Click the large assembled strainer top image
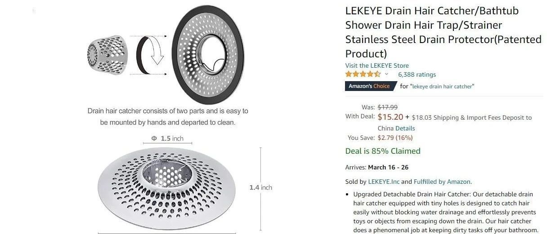551x234 pixels. click(x=208, y=54)
